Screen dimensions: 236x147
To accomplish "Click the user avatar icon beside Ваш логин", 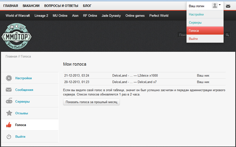I will [x=215, y=6].
